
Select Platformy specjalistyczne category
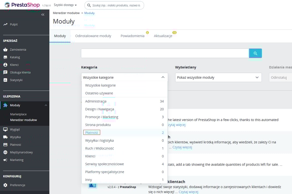[x=125, y=172]
